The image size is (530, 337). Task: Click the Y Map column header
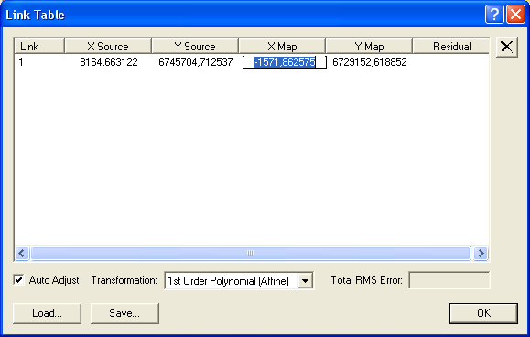369,47
